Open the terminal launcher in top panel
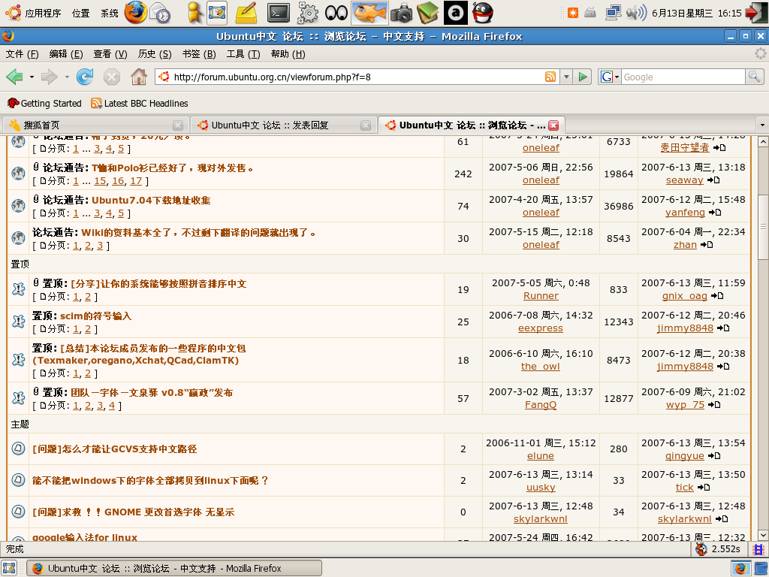This screenshot has height=577, width=769. click(279, 14)
